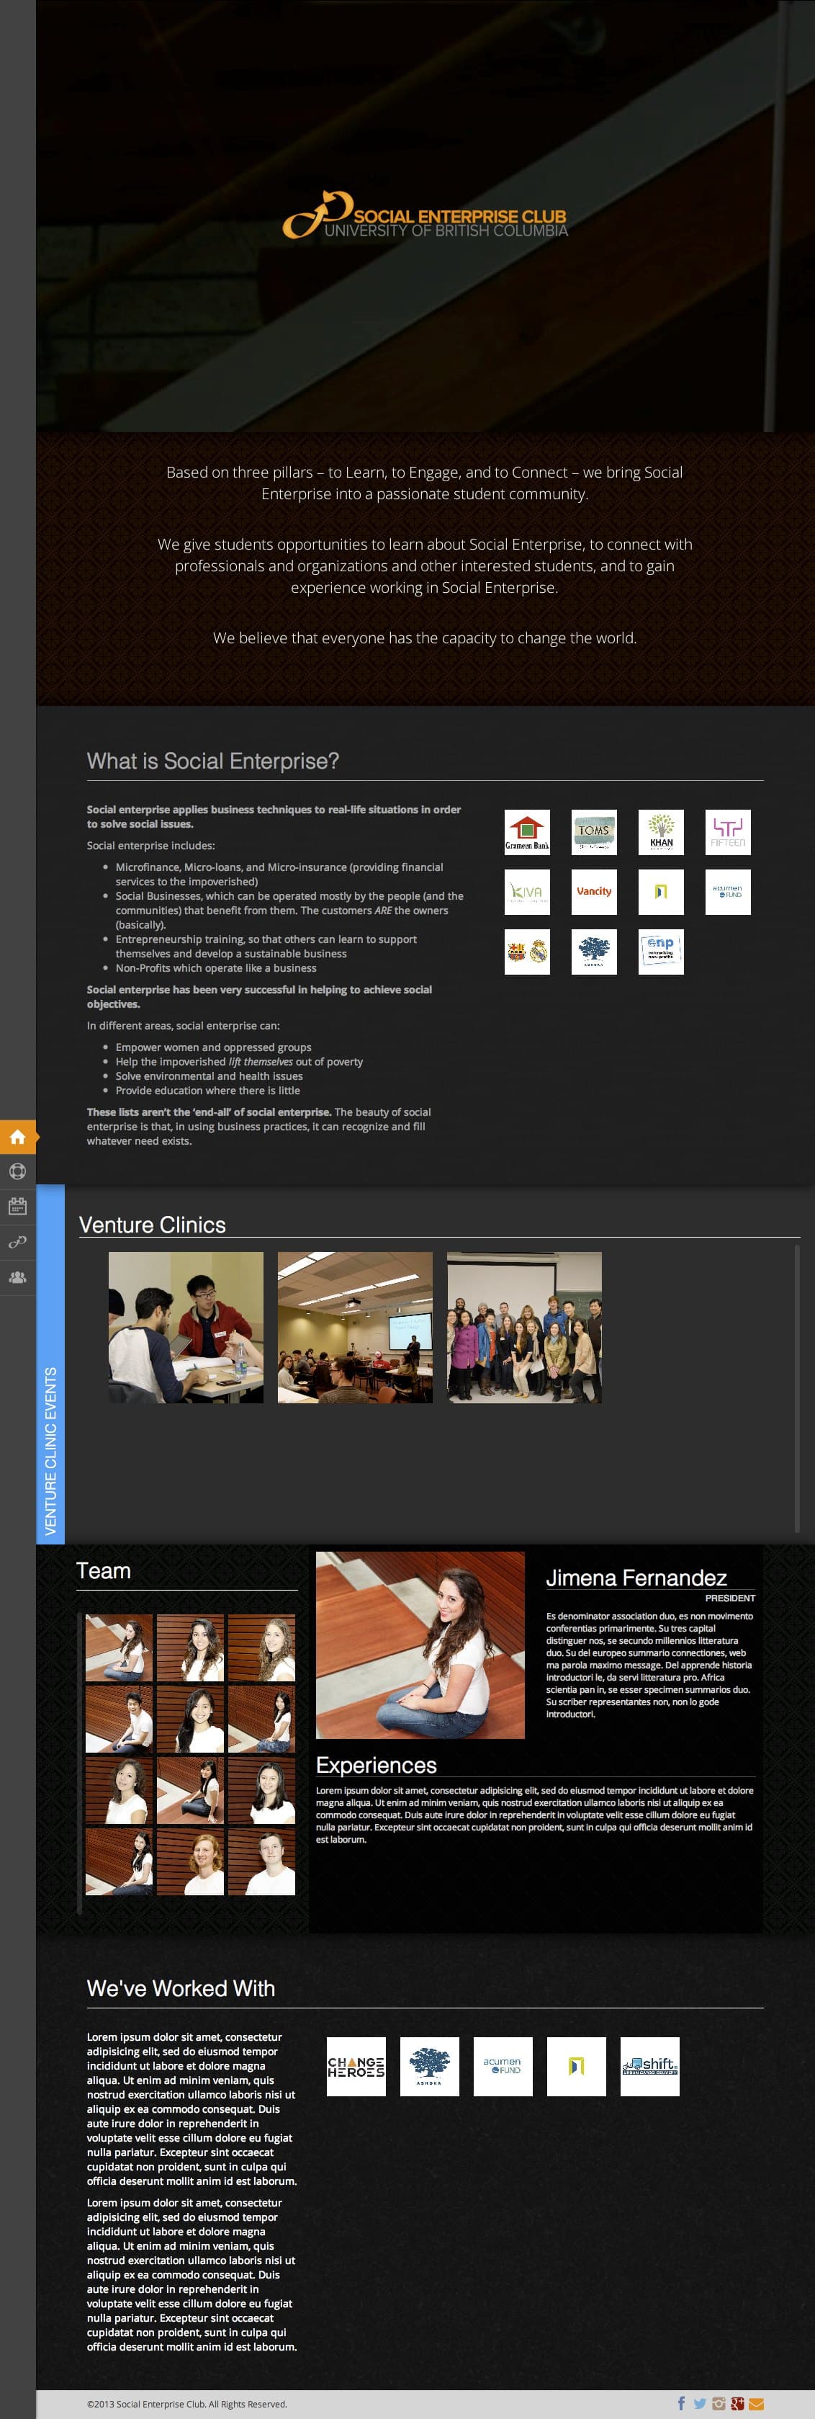Screen dimensions: 815x2419
Task: Click the Google Plus icon in the footer
Action: (x=737, y=2403)
